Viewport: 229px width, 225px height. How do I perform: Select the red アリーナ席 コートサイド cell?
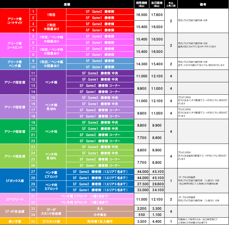[15, 21]
